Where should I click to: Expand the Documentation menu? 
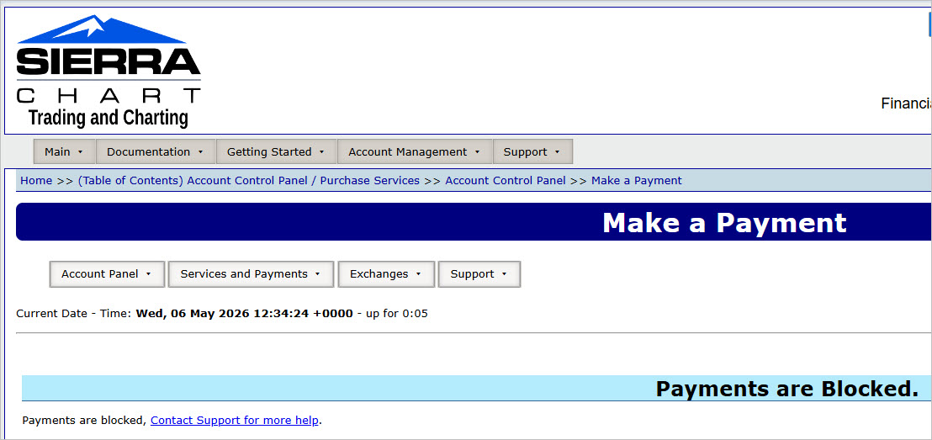155,151
